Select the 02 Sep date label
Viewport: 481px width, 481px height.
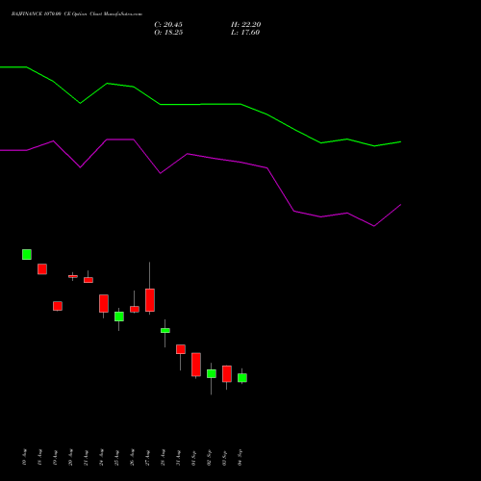(x=209, y=457)
